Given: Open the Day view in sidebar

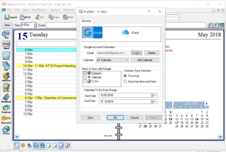Looking at the screenshot, I should click(6, 34).
